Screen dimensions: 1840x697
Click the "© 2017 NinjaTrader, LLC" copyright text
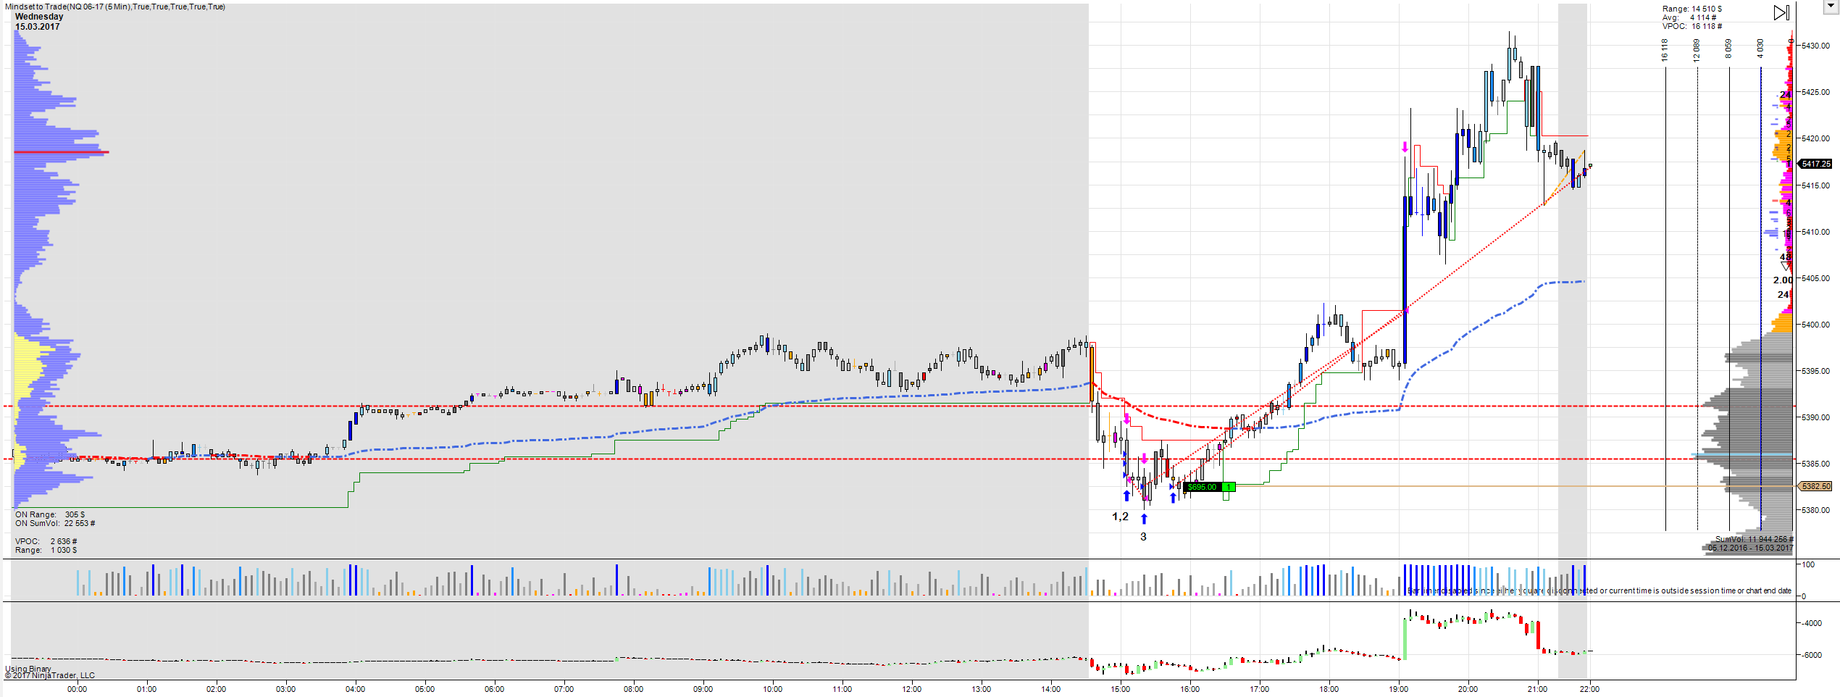(50, 676)
